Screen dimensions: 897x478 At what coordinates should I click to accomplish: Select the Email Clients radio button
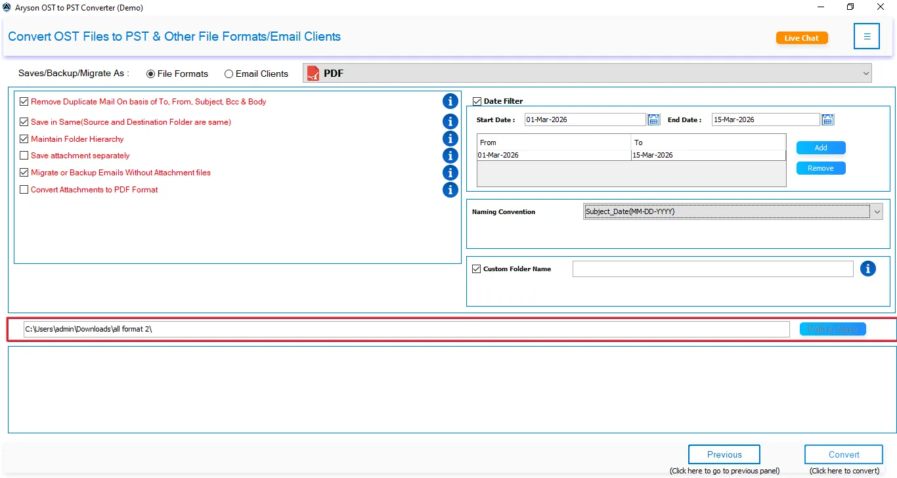[229, 74]
